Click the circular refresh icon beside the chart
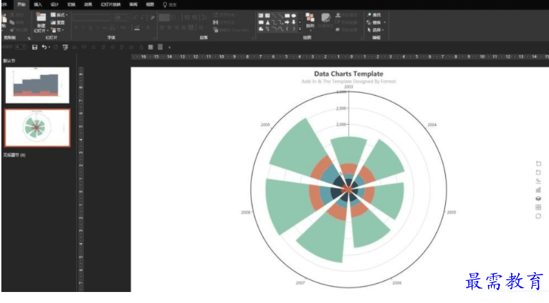 tap(538, 216)
